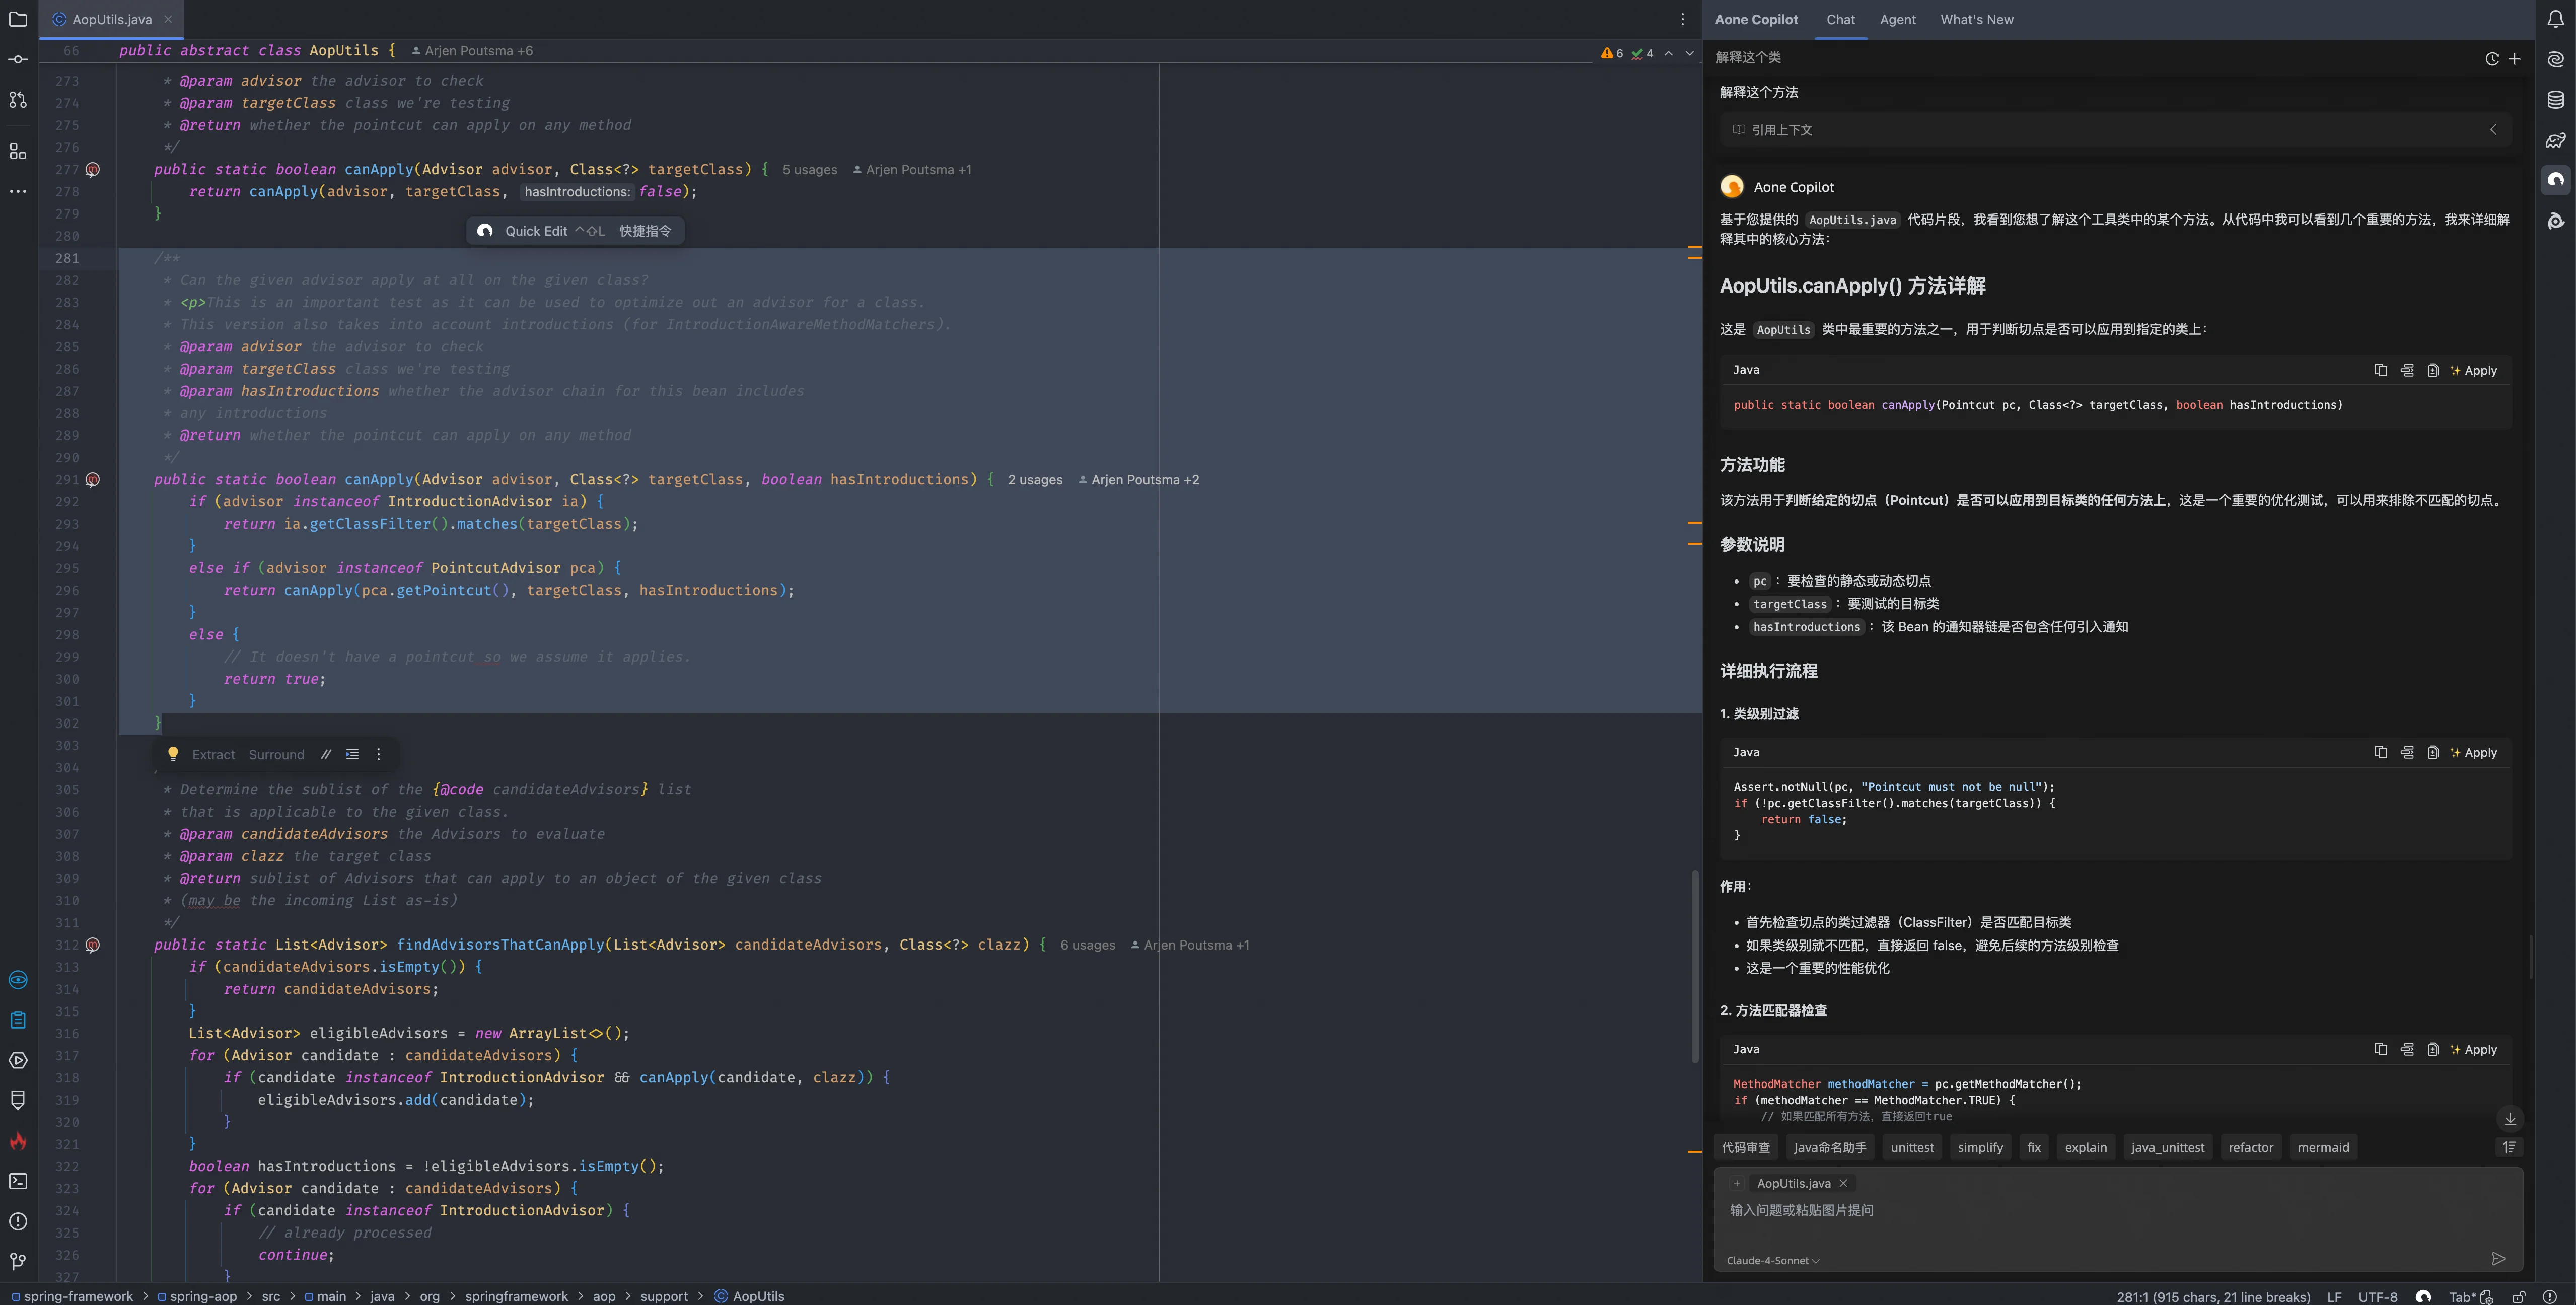Switch to the Chat tab
Image resolution: width=2576 pixels, height=1305 pixels.
(1840, 19)
